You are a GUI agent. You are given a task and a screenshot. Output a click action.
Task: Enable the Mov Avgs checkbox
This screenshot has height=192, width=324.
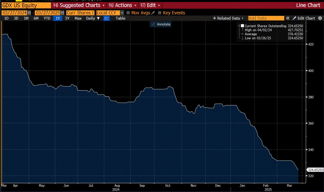[128, 13]
